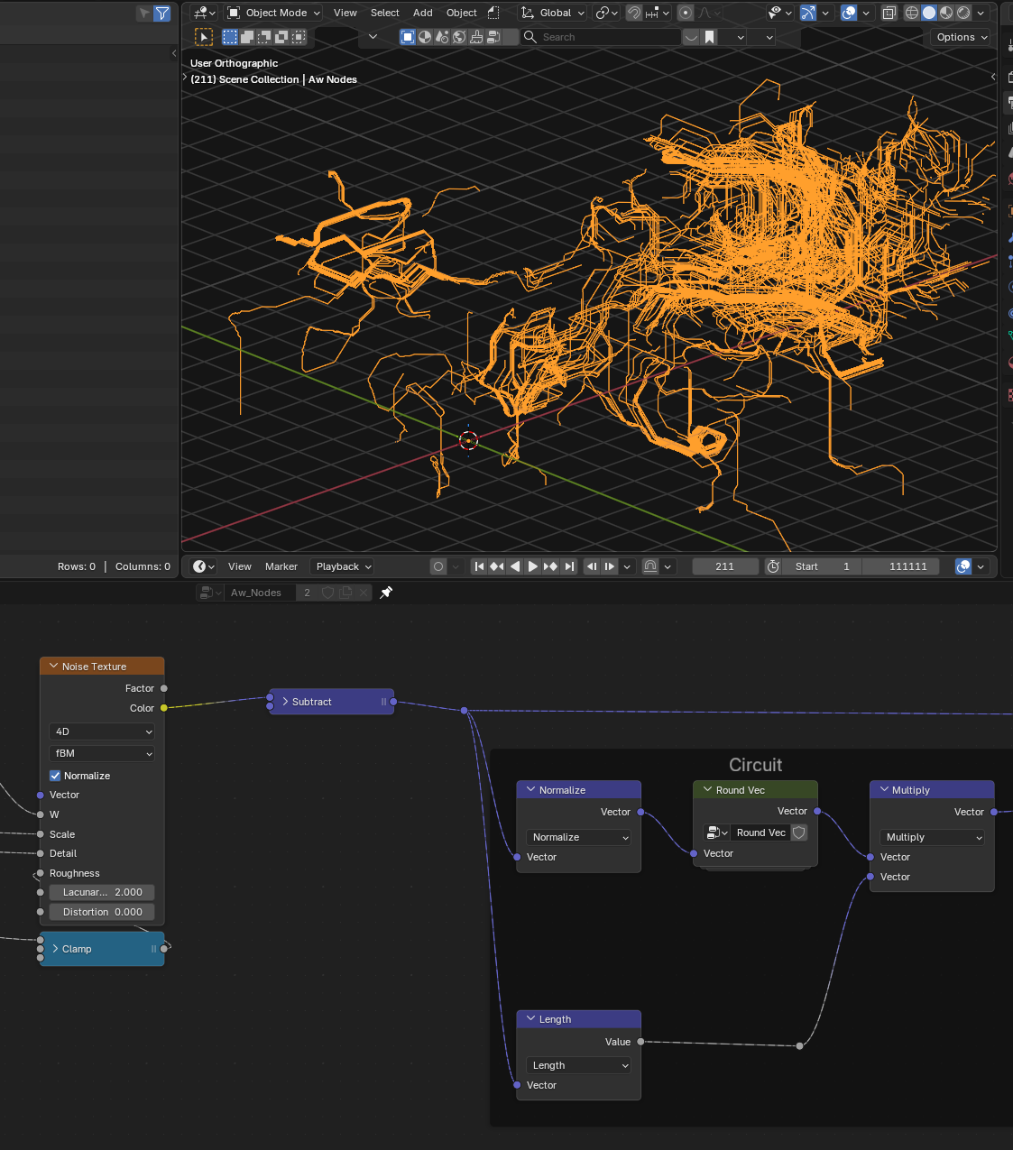Screen dimensions: 1013x1150
Task: Click the spreadsheet filter funnel icon
Action: tap(162, 13)
